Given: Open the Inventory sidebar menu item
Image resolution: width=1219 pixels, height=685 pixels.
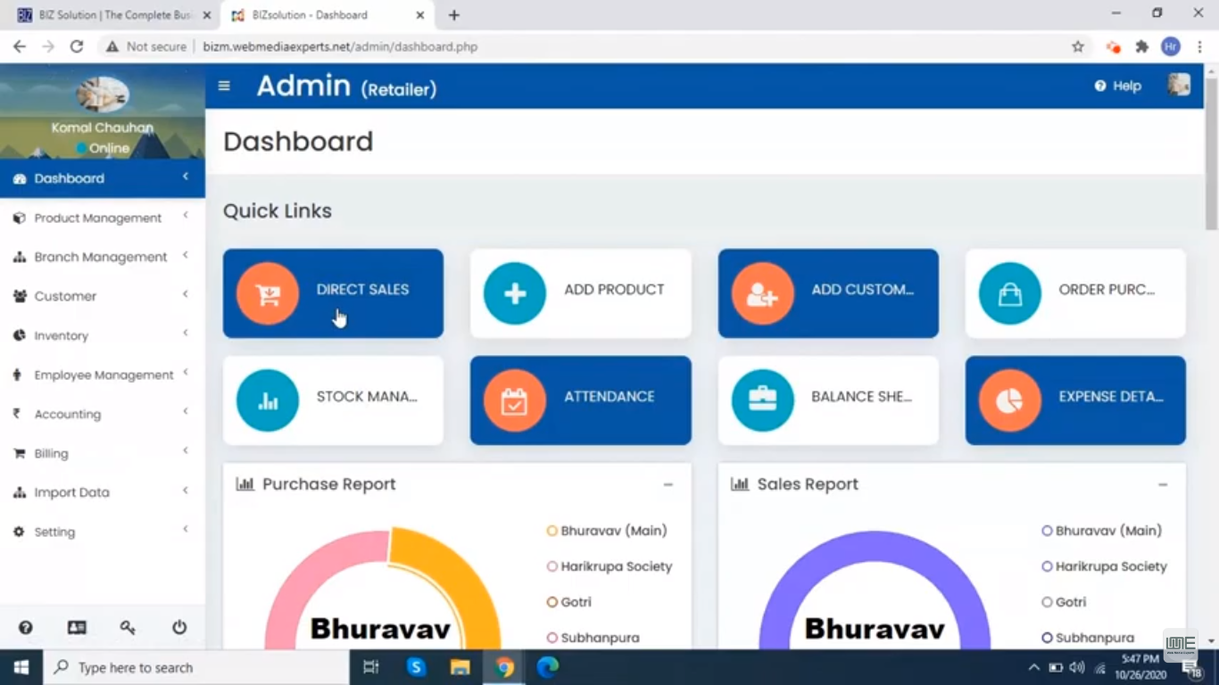Looking at the screenshot, I should click(61, 335).
